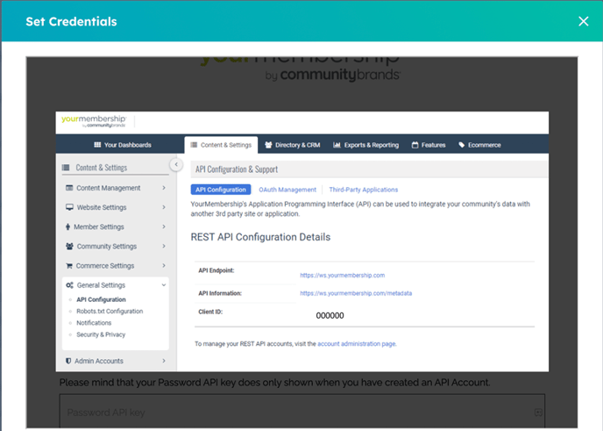603x431 pixels.
Task: Select the Content & Settings tab
Action: (x=221, y=145)
